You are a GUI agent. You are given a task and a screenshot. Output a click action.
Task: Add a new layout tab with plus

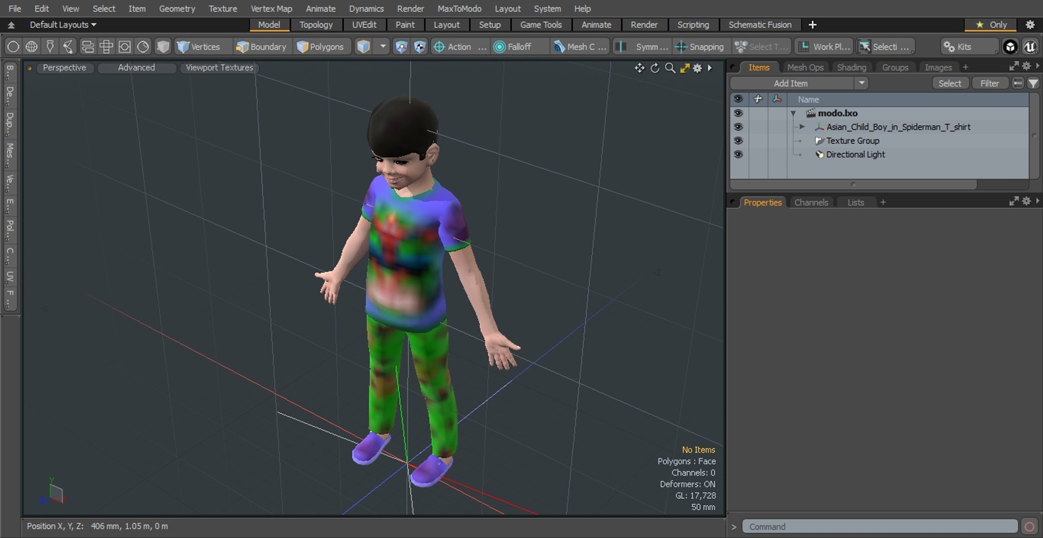click(812, 24)
